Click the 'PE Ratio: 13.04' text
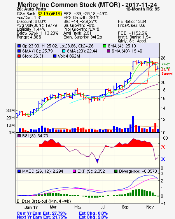 [132, 21]
